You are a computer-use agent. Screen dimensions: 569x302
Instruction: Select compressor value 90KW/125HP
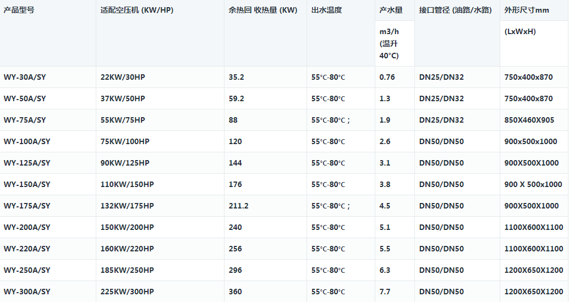tap(125, 163)
